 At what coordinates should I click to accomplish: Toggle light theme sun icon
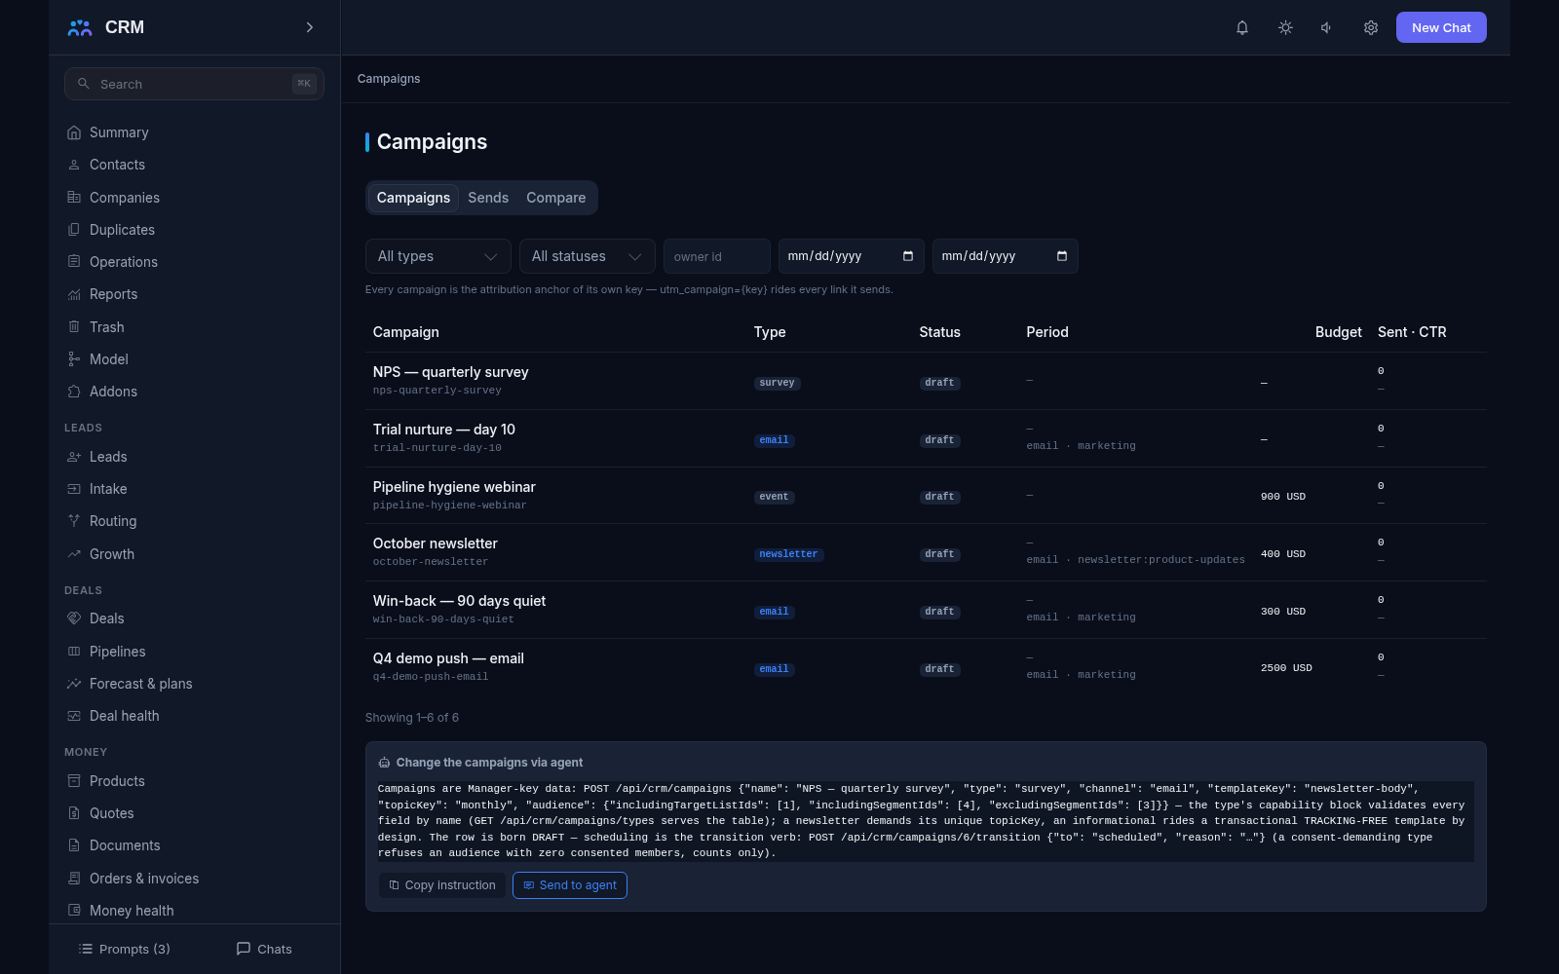(x=1285, y=27)
